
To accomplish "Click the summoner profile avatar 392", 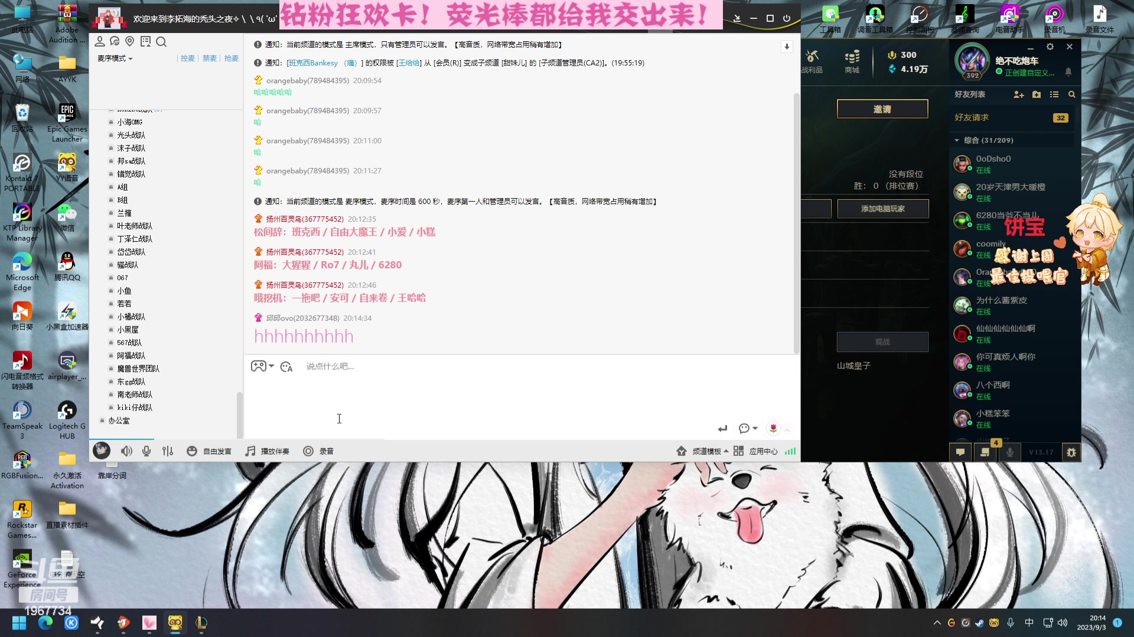I will [972, 61].
